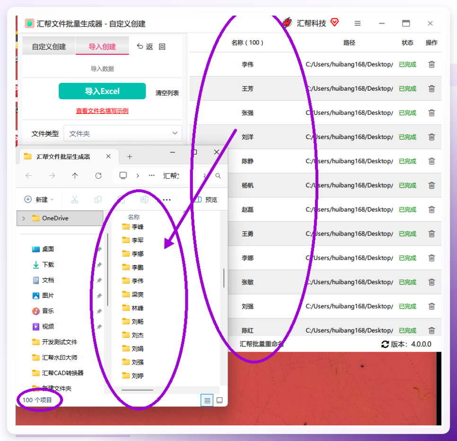The image size is (457, 441).
Task: Sort by 名称 column header in Explorer
Action: 134,217
